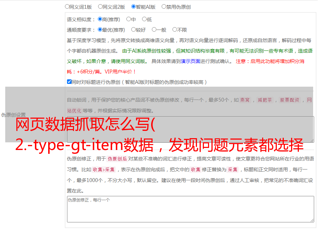This screenshot has height=229, width=318.
Task: Click the 自动锁词 text area
Action: coord(191,129)
